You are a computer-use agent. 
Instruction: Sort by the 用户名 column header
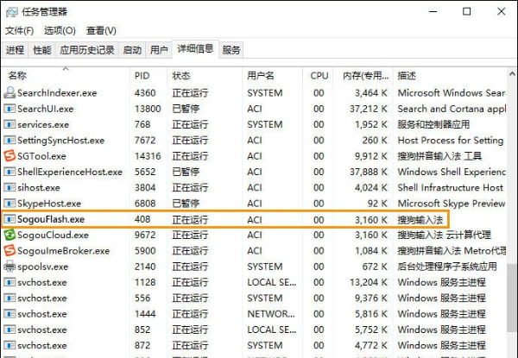coord(272,76)
